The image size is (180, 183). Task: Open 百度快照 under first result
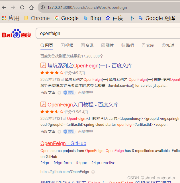pos(85,92)
